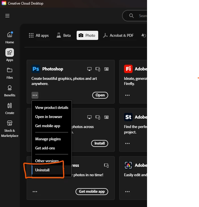Switch to the Beta tab
This screenshot has width=199, height=207.
[x=64, y=35]
